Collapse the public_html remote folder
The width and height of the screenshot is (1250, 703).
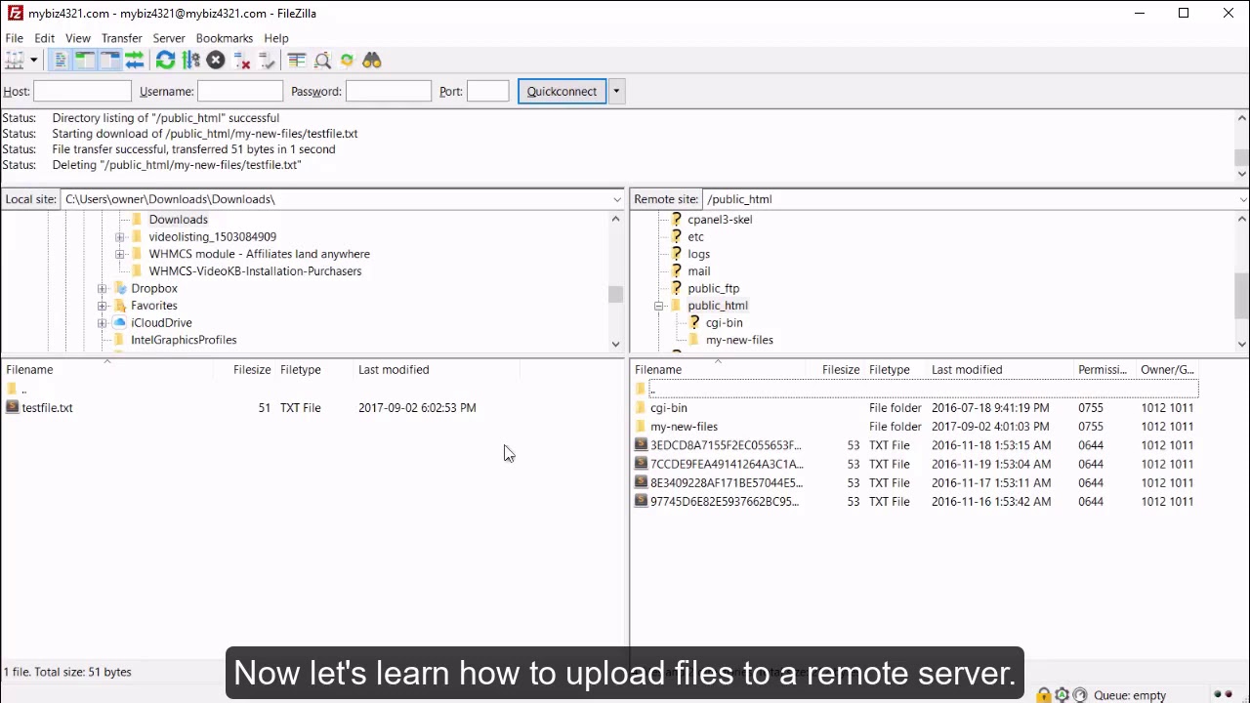tap(659, 306)
